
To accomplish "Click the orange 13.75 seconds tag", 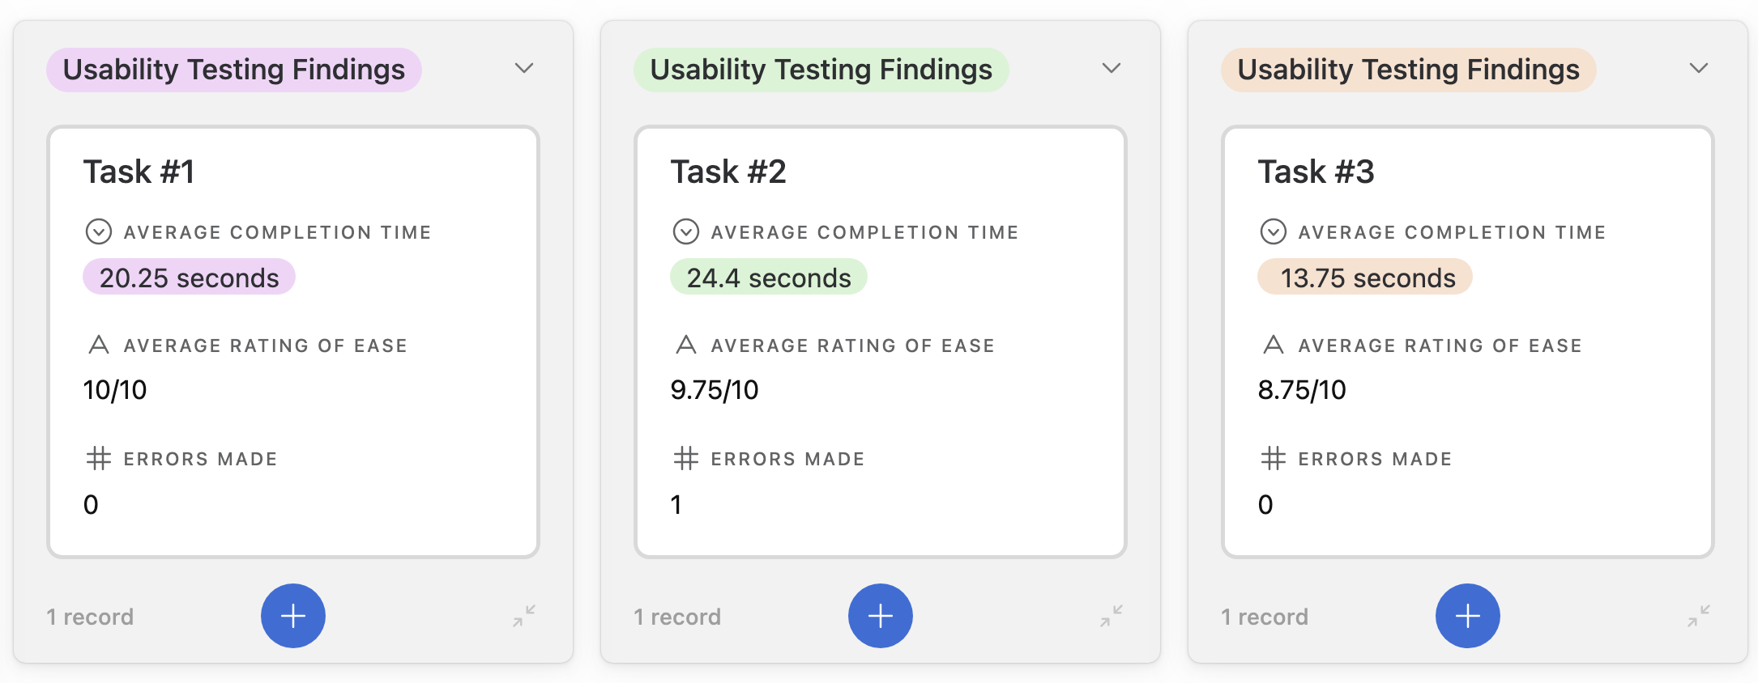I will click(1365, 278).
